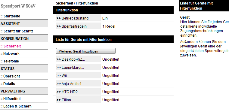Open the Details status page
The image size is (229, 112).
[x=8, y=84]
